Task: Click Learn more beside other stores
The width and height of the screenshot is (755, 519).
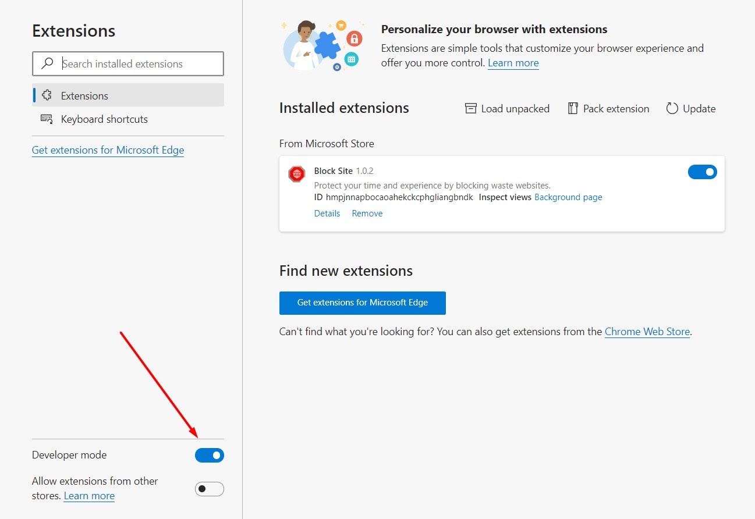Action: (x=89, y=496)
